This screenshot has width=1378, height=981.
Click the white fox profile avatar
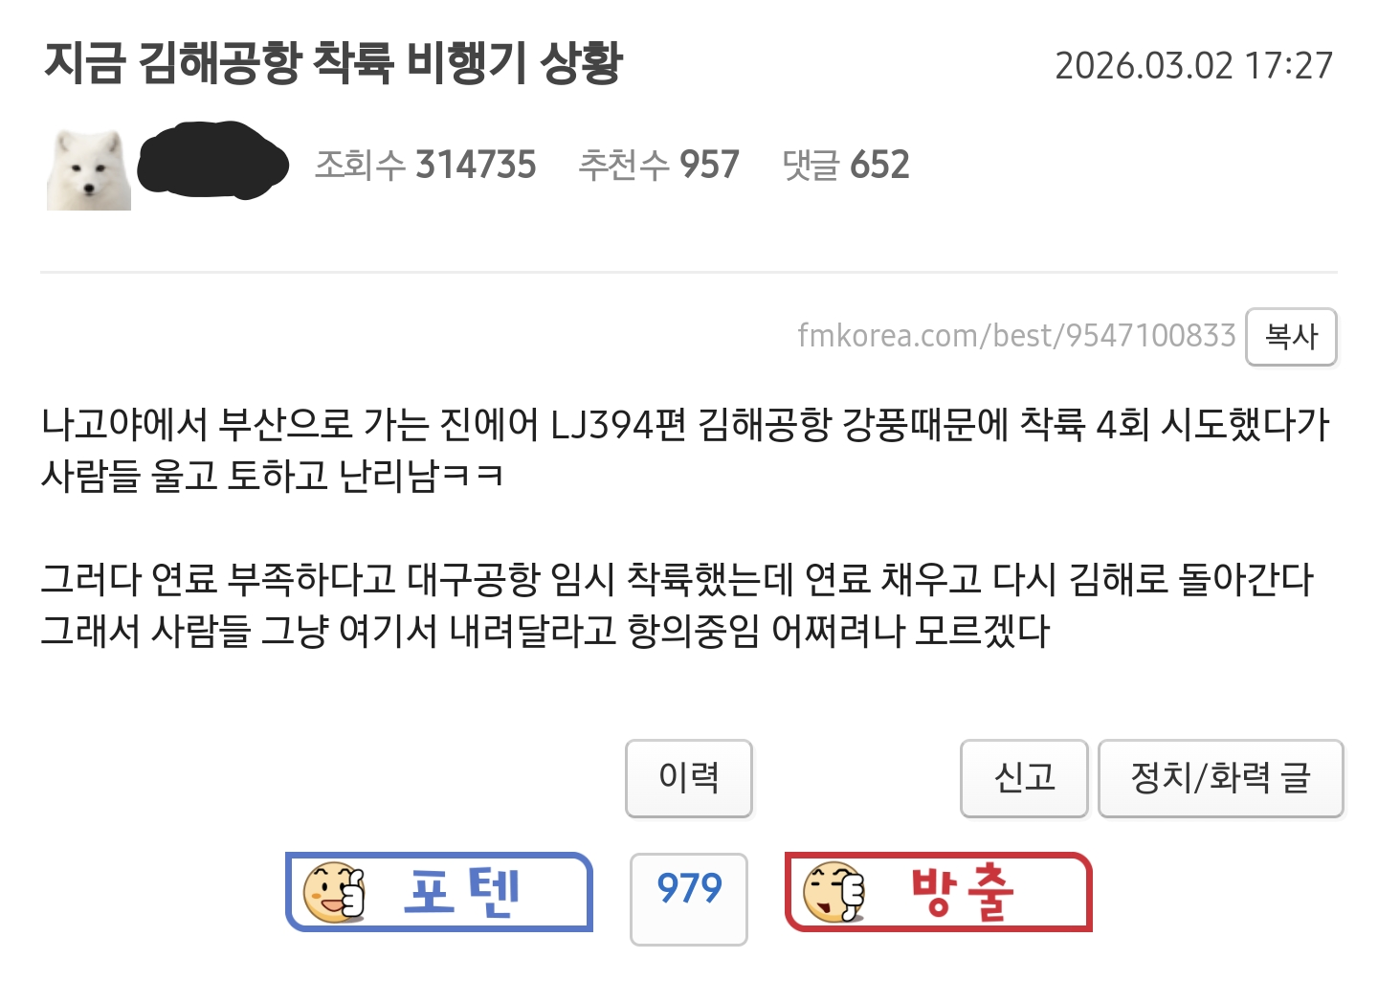coord(89,168)
